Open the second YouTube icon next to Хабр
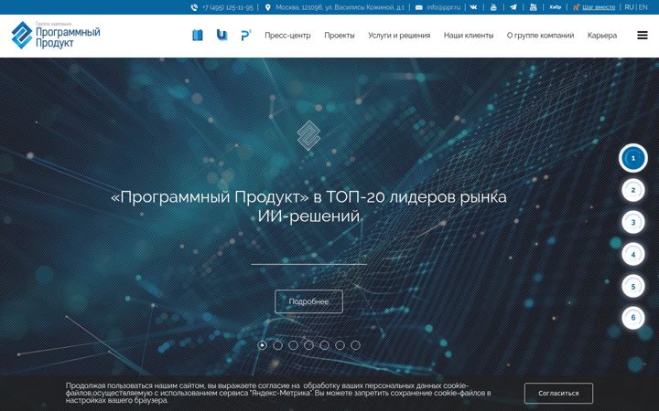659x411 pixels. pyautogui.click(x=533, y=7)
